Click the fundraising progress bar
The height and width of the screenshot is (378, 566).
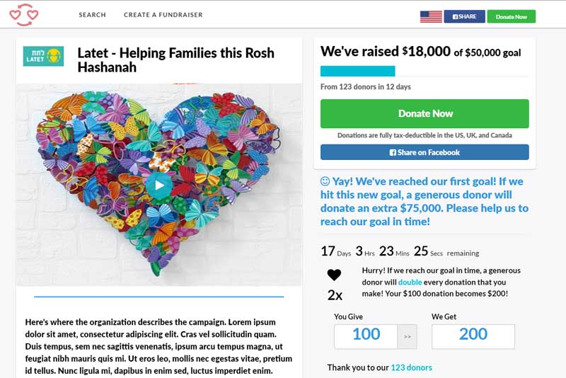[424, 71]
